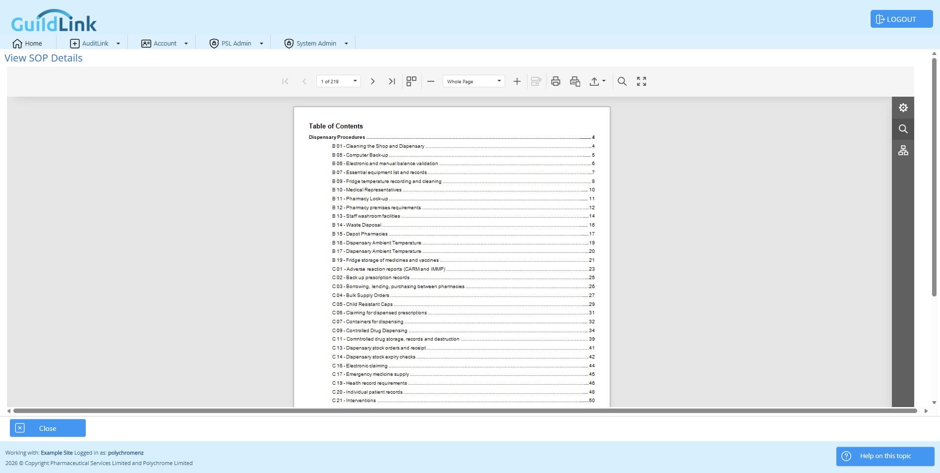Expand the PSL Admin menu arrow
Screen dimensions: 940x473
click(x=261, y=44)
